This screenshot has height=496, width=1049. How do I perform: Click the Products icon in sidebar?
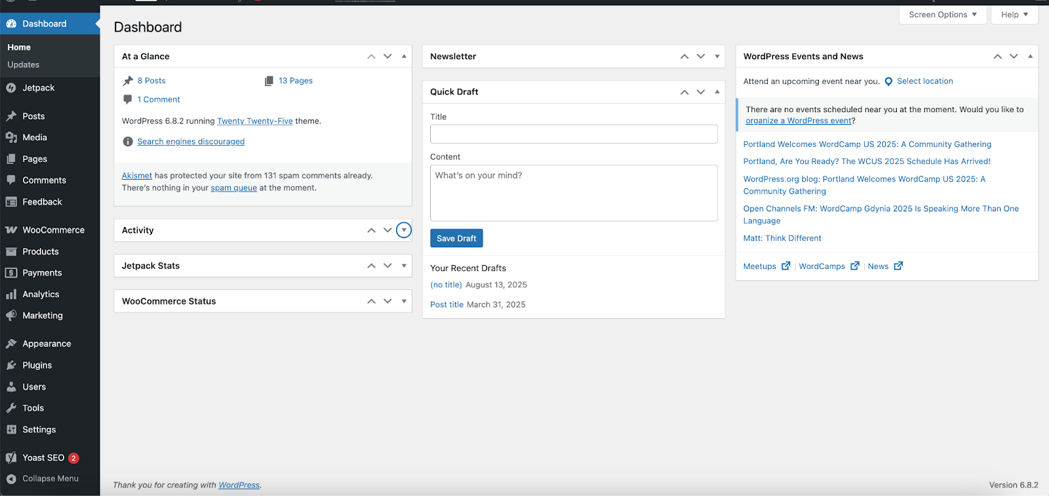pyautogui.click(x=11, y=251)
